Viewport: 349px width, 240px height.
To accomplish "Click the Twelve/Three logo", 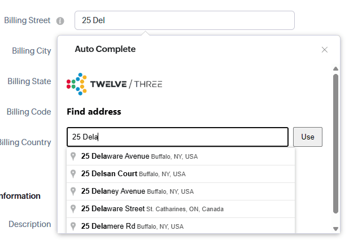I will click(115, 84).
